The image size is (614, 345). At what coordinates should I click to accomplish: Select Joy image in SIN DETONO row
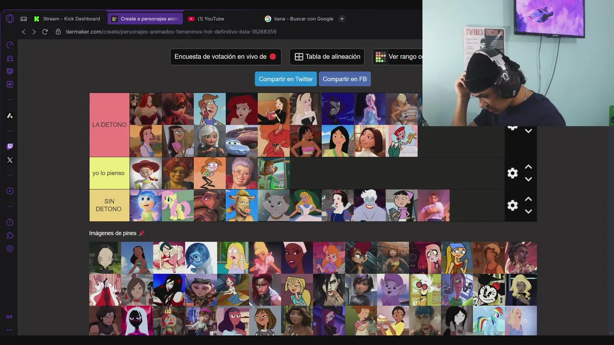145,205
